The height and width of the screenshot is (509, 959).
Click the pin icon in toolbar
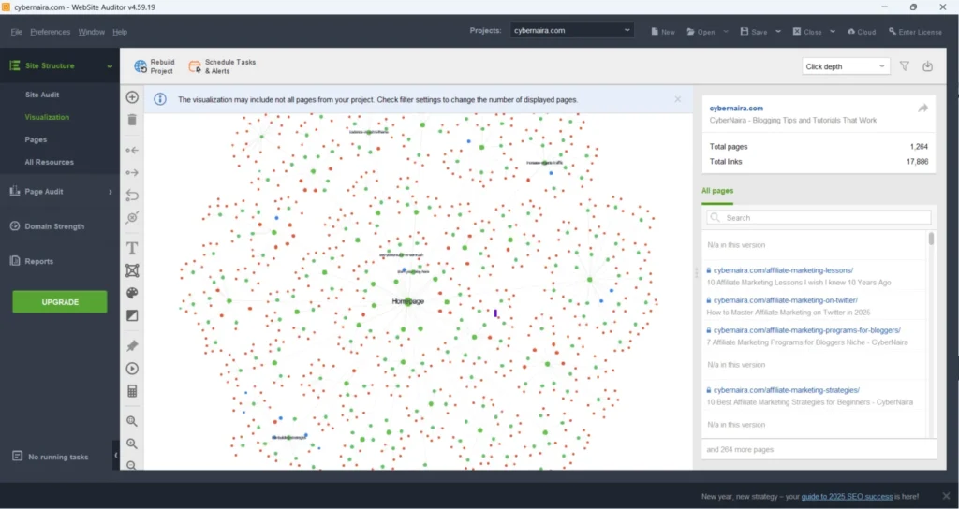pyautogui.click(x=132, y=346)
